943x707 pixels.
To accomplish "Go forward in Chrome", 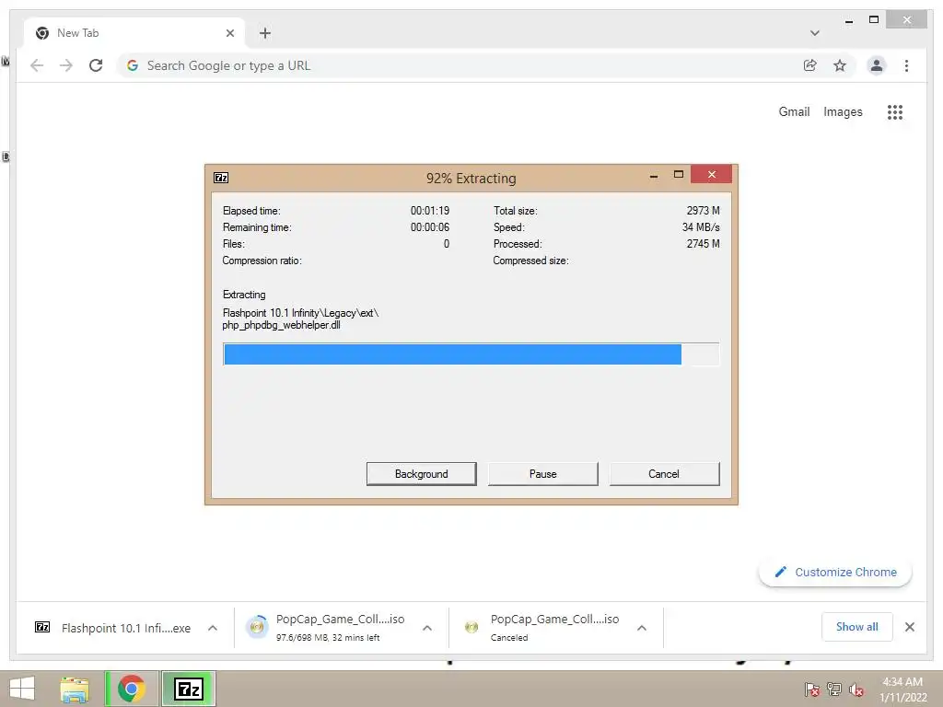I will [66, 65].
